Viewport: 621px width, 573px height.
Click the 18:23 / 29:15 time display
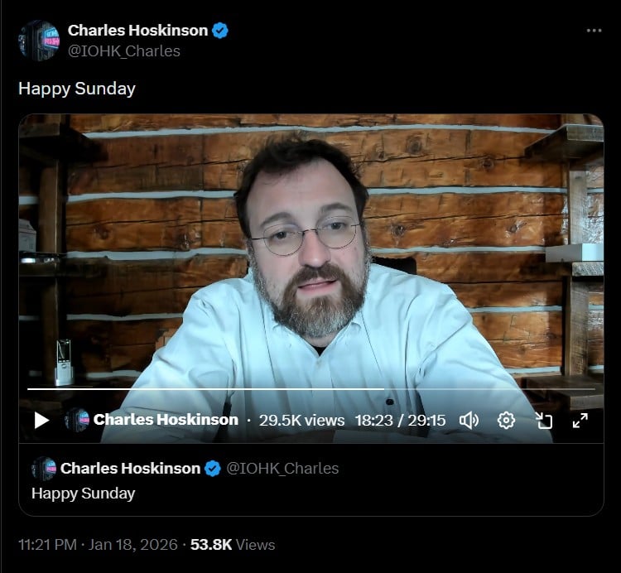pos(400,420)
